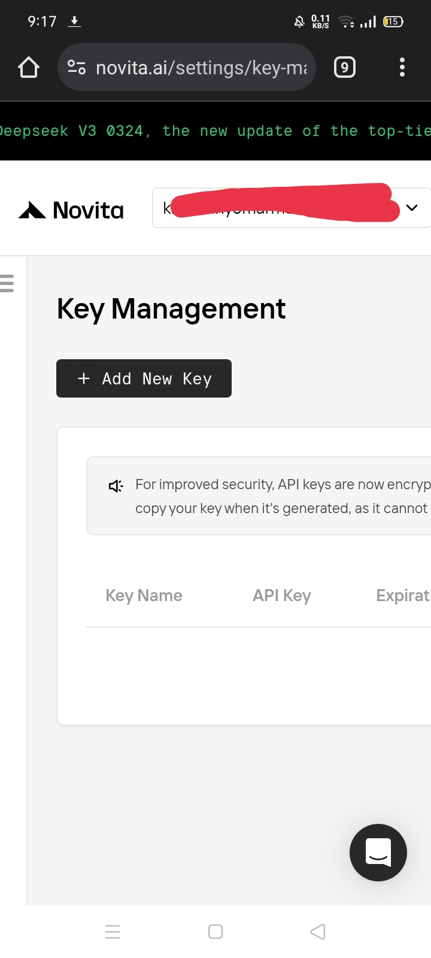Screen dimensions: 431x958
Task: Tap the browser home icon
Action: point(29,68)
